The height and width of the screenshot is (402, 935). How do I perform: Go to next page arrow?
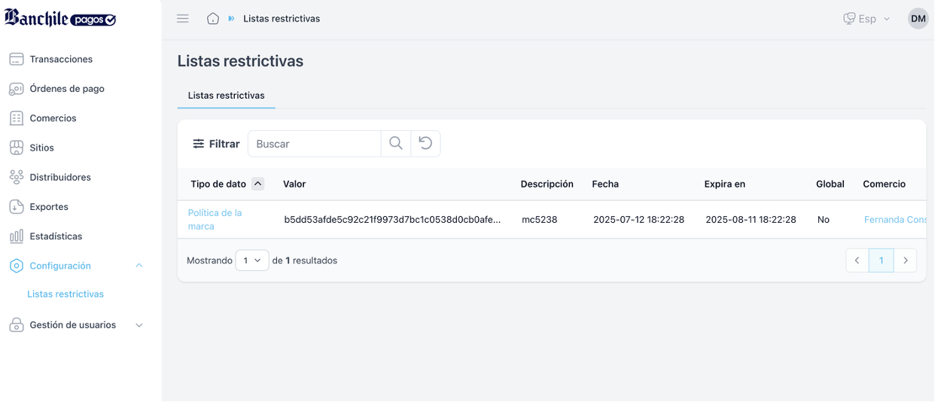pos(906,260)
